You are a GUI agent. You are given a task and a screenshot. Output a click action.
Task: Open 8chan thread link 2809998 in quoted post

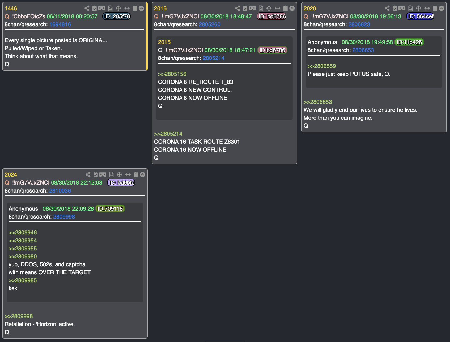coord(64,217)
